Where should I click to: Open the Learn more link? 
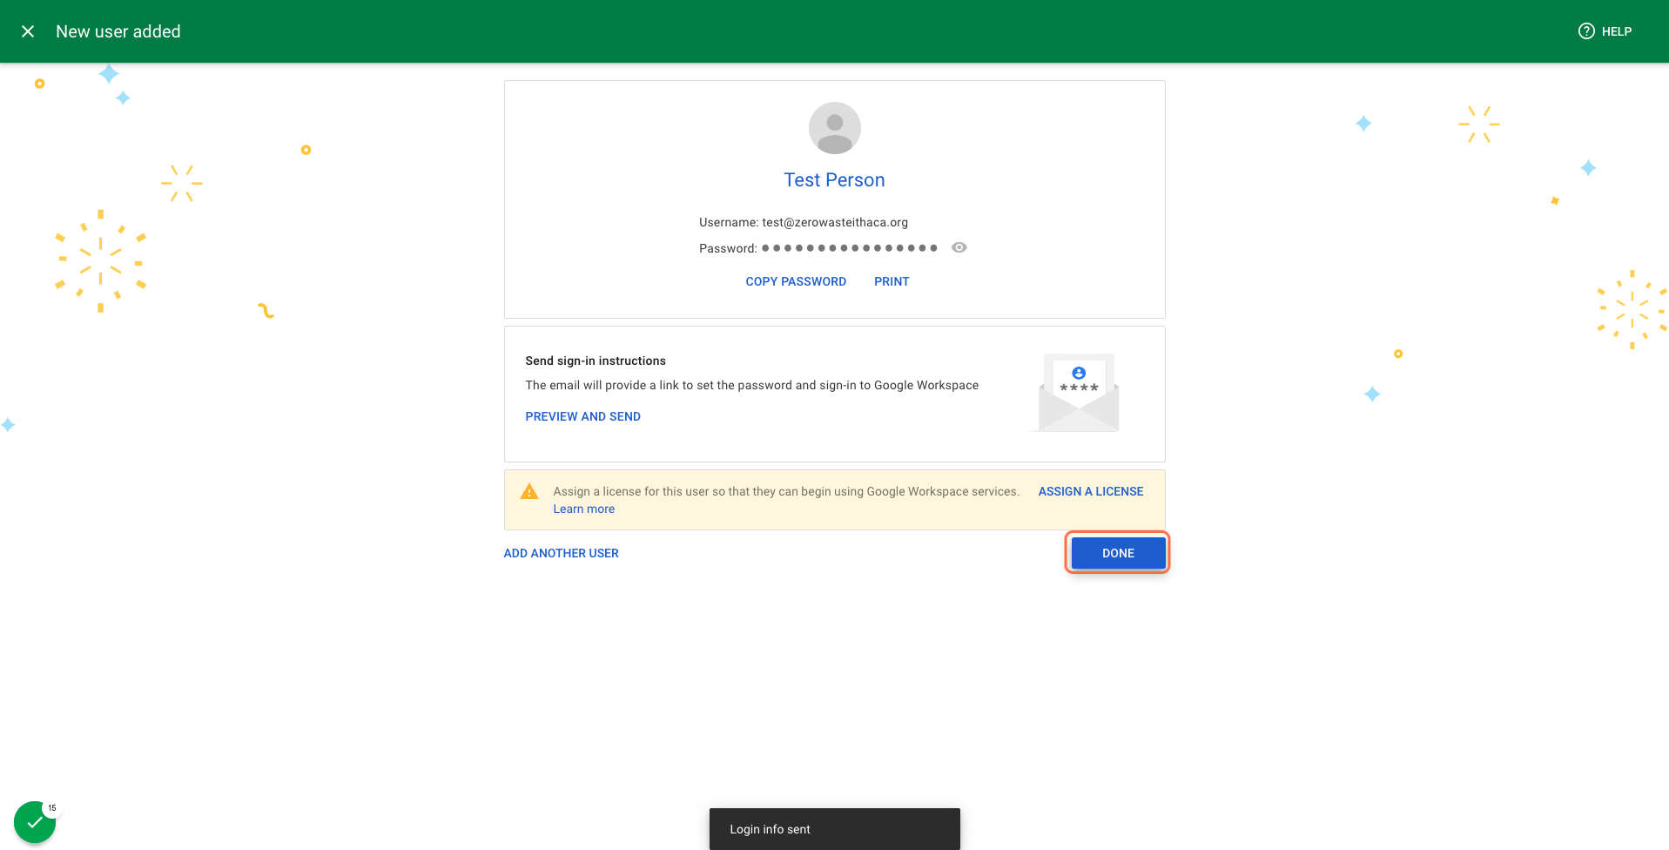tap(583, 509)
